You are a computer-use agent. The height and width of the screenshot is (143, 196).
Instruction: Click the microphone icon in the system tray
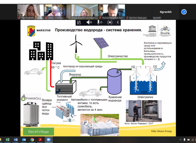point(184,140)
